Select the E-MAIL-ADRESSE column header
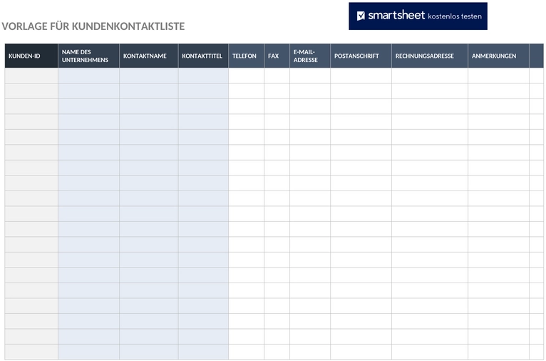 tap(310, 56)
